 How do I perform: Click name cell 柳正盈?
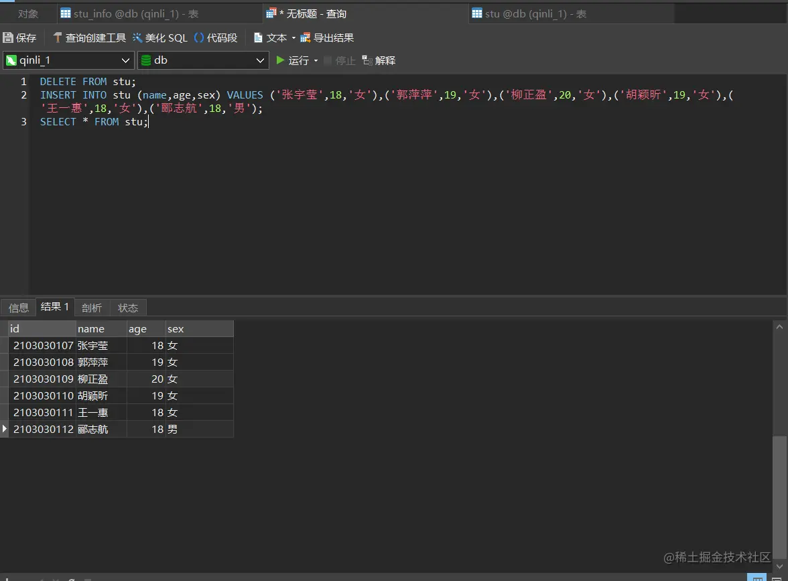[102, 379]
